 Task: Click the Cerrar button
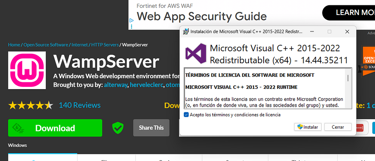point(338,127)
